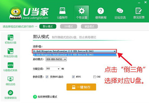
Task: Toggle the NTFS checkbox
Action: [73, 77]
